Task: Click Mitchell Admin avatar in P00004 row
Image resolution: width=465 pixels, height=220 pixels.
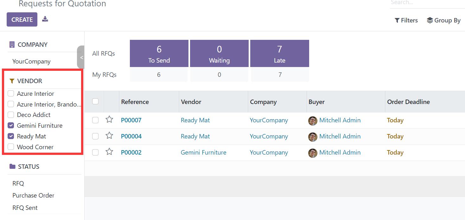Action: click(x=313, y=137)
